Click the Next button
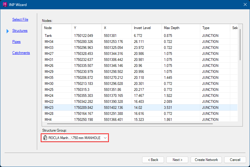This screenshot has height=167, width=250. [x=177, y=160]
